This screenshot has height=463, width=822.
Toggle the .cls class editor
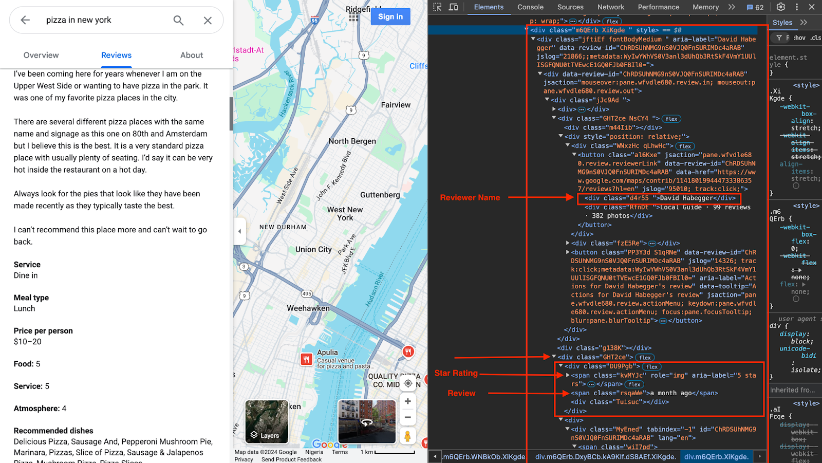coord(815,38)
